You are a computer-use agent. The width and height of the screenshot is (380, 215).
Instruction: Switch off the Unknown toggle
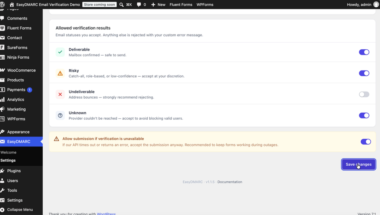click(364, 116)
